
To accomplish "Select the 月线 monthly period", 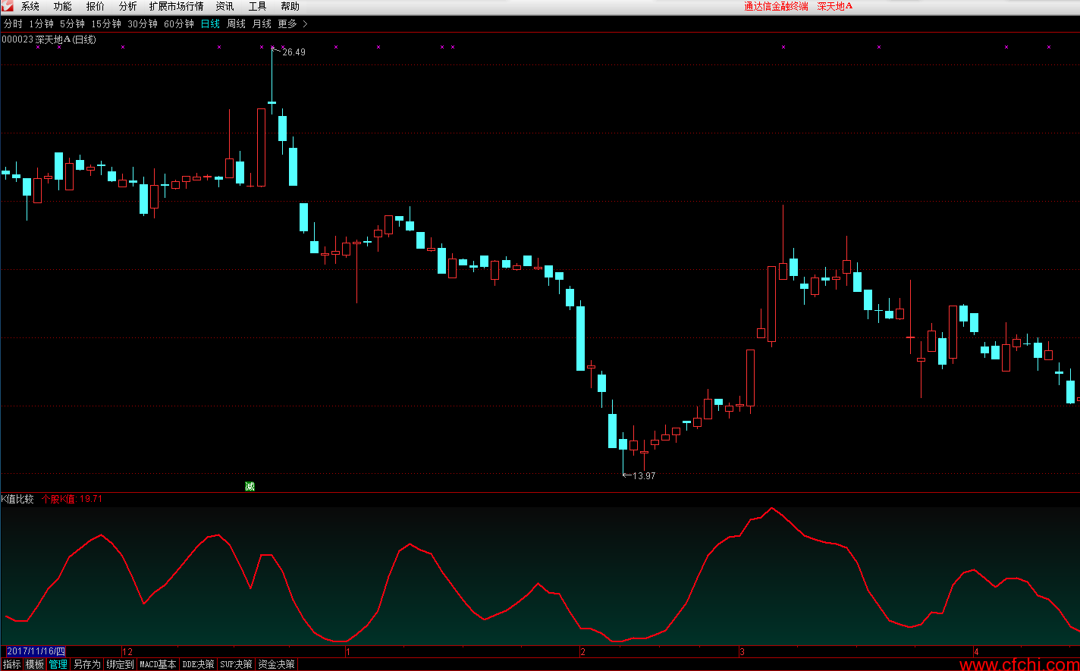I will tap(262, 24).
